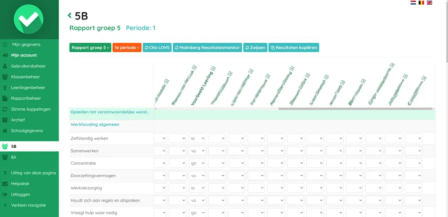The height and width of the screenshot is (217, 448).
Task: Open 'io' dropdown in Zelfstandig werken row
Action: point(197,138)
